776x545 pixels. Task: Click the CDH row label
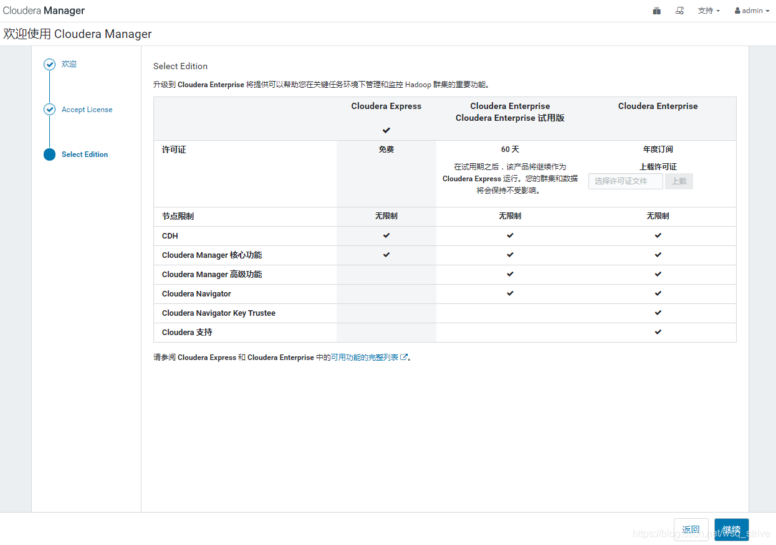click(170, 236)
